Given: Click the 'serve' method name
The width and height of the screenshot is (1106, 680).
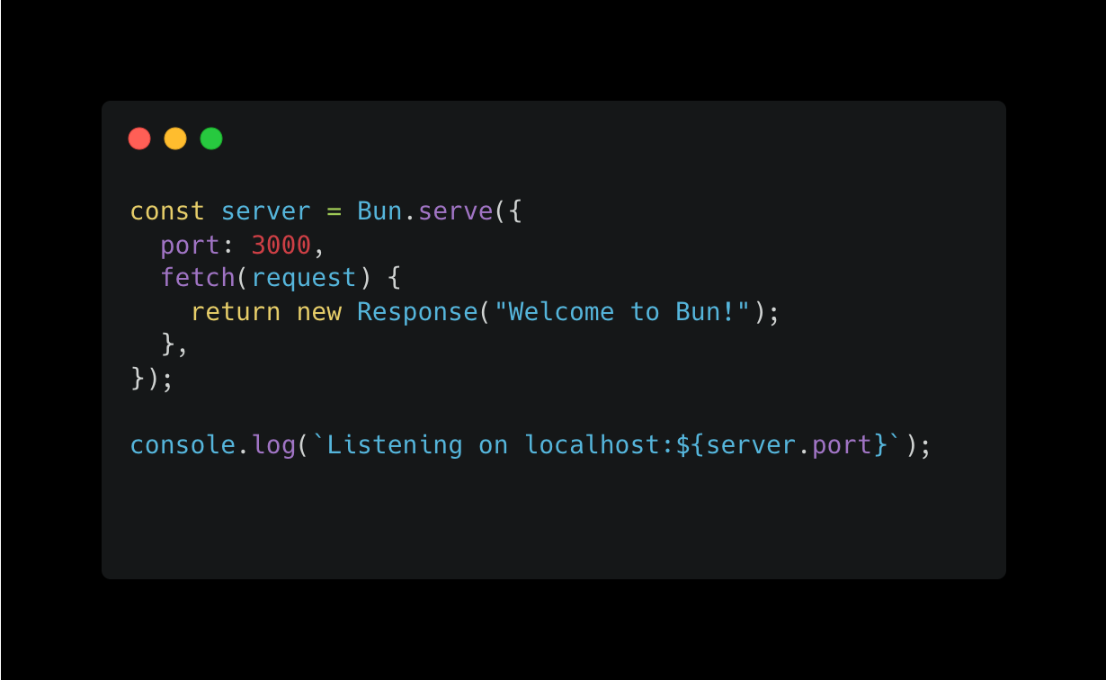Looking at the screenshot, I should point(455,211).
